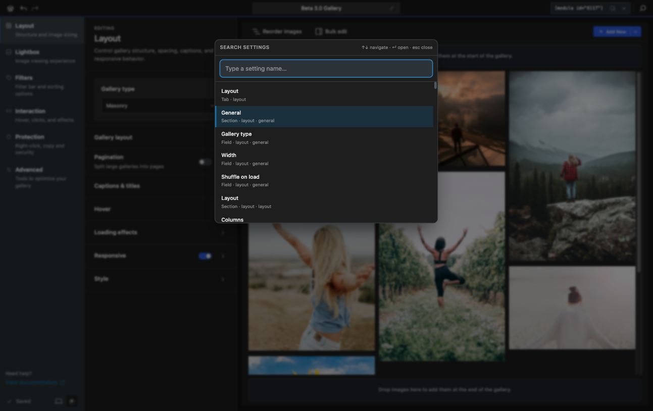Click the drop zone at the end of the gallery

coord(444,390)
